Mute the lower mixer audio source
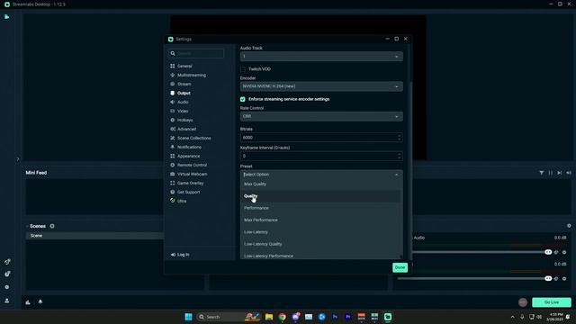Viewport: 576px width, 324px height. click(556, 279)
